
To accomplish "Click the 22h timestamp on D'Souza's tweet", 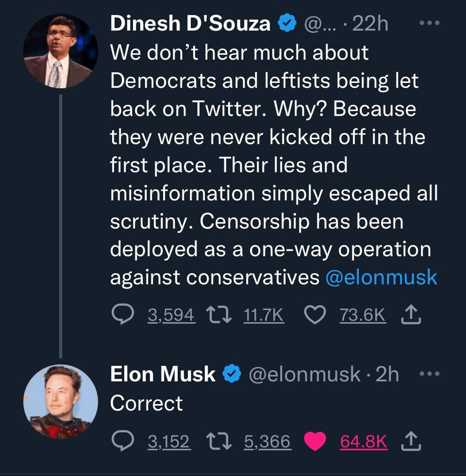I will tap(370, 24).
